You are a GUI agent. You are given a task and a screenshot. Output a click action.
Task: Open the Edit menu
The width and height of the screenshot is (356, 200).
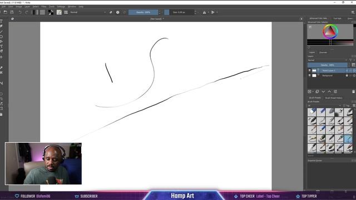pos(3,7)
